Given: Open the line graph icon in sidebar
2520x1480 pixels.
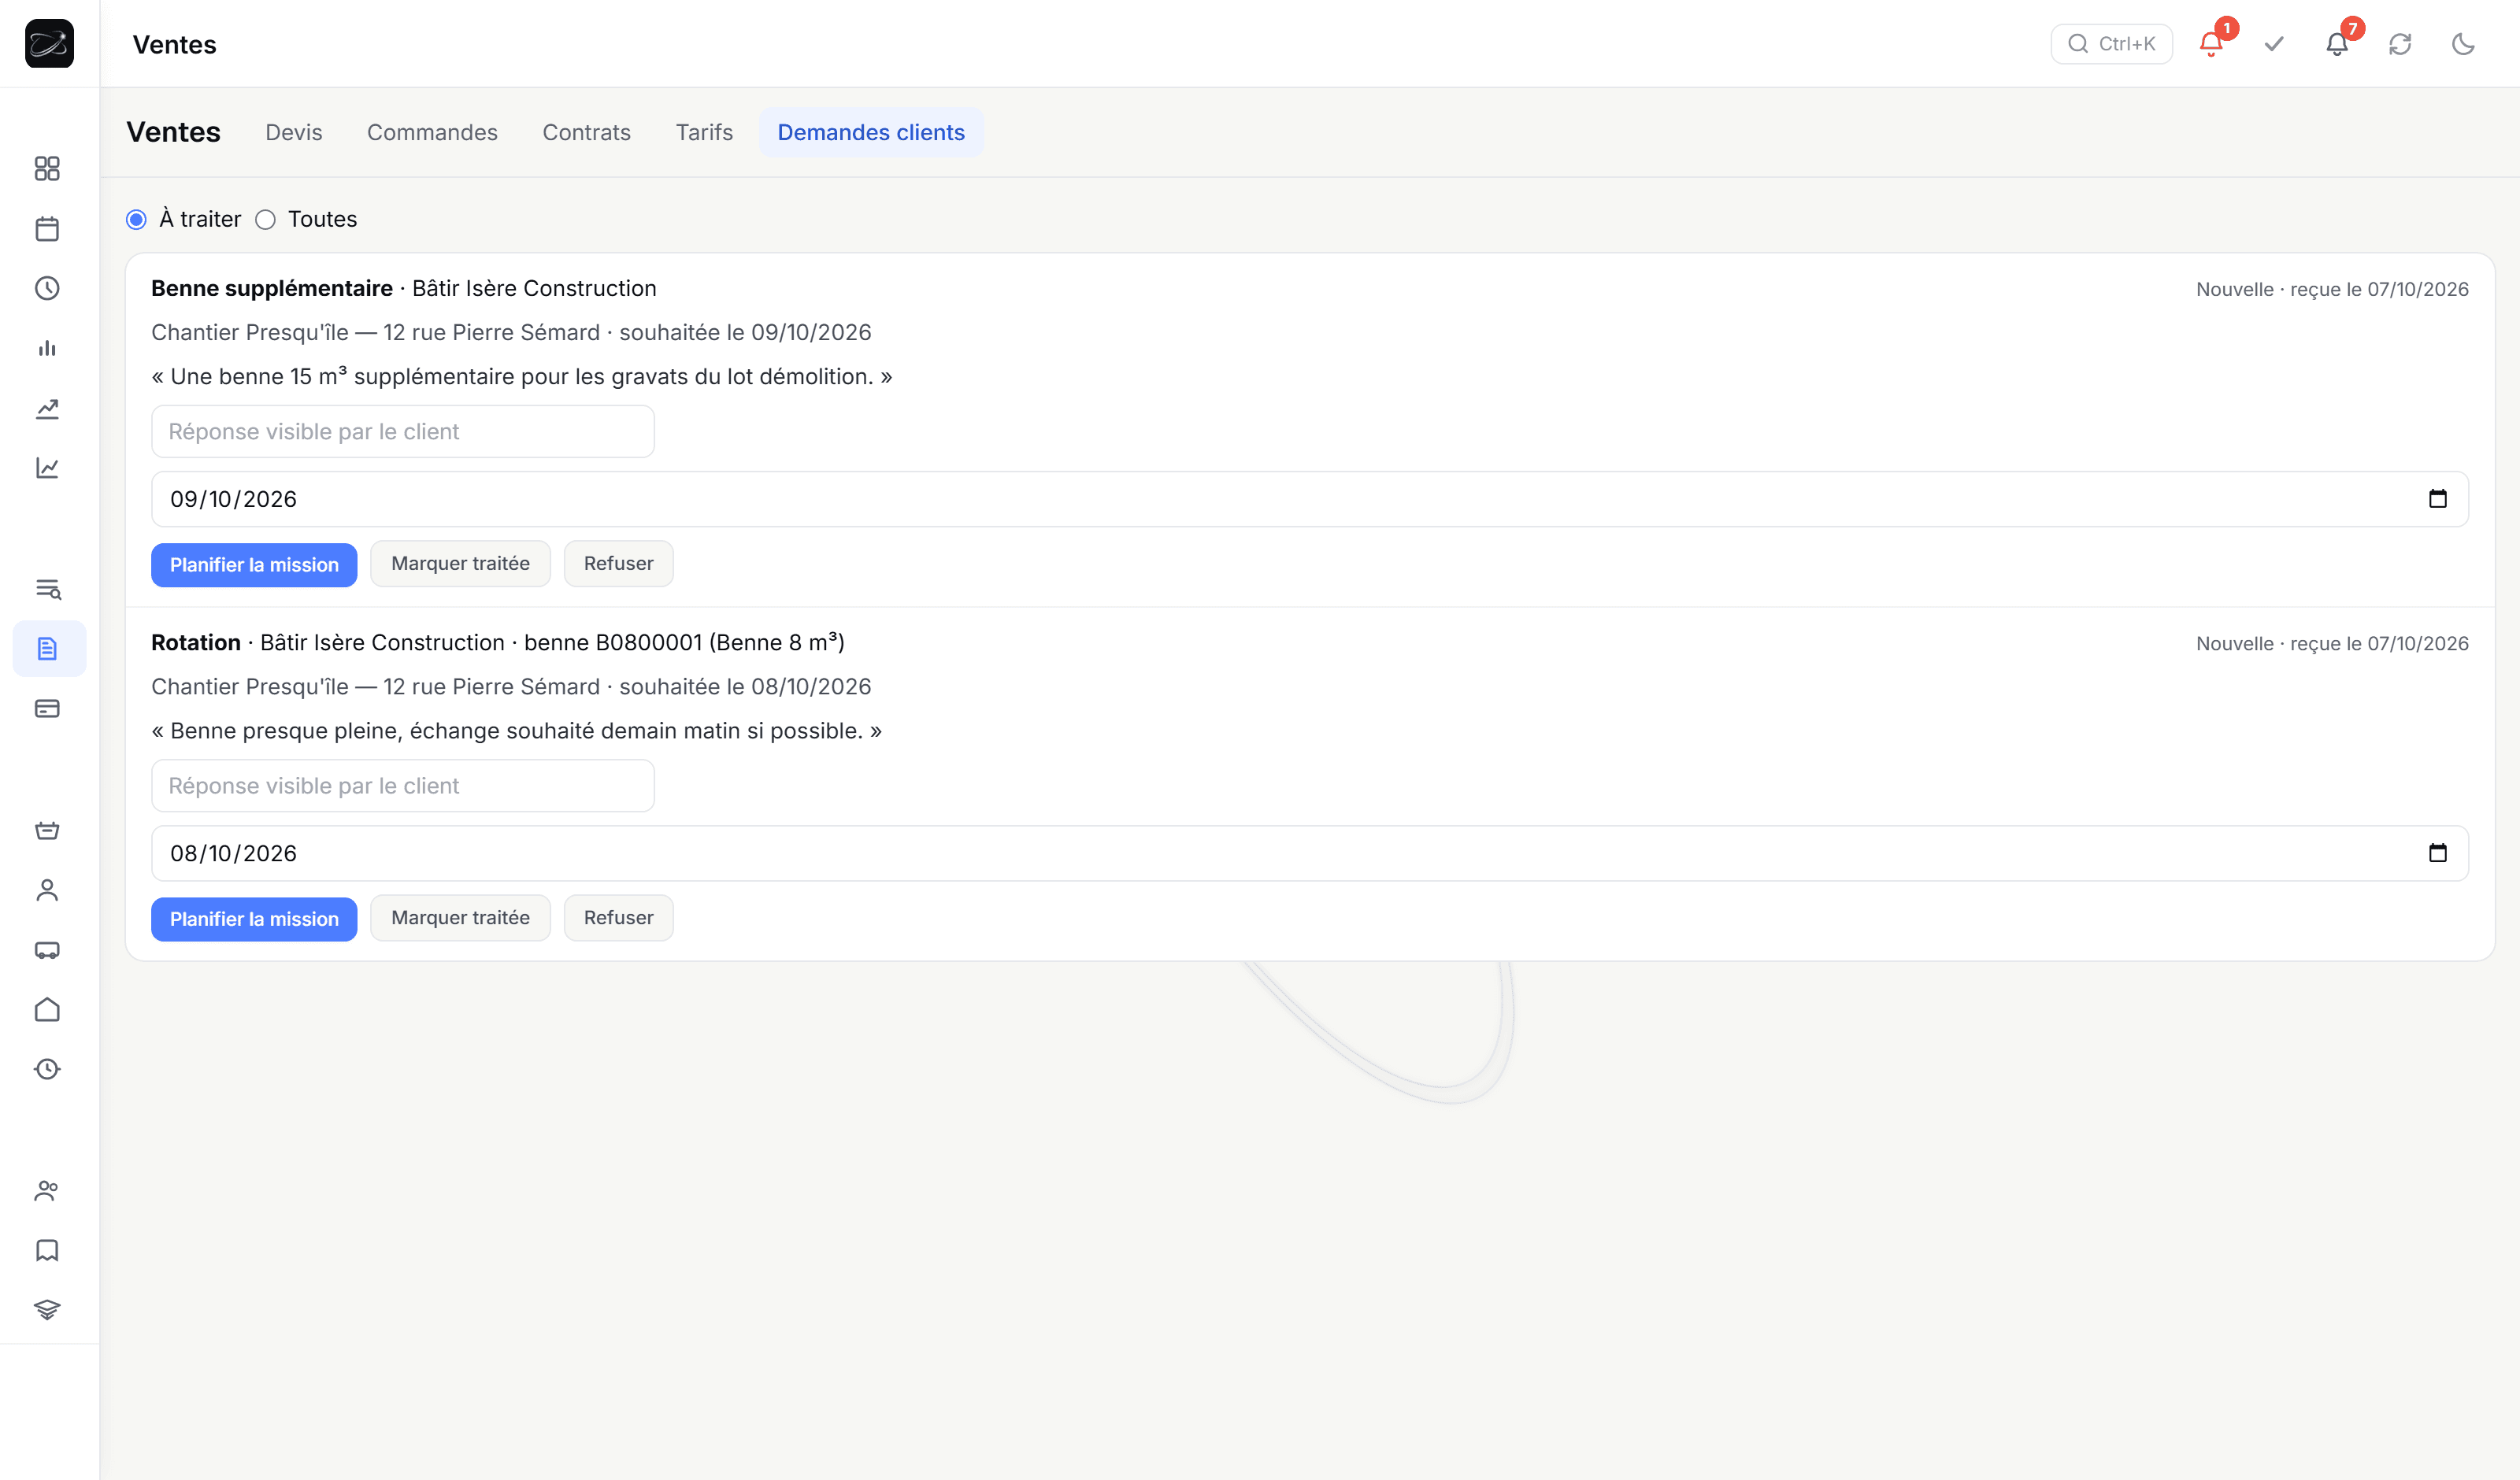Looking at the screenshot, I should (47, 468).
